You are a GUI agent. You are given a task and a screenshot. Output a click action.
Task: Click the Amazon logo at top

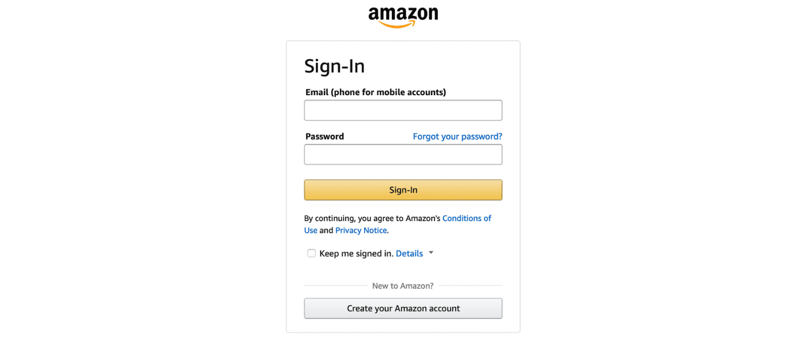pyautogui.click(x=403, y=17)
